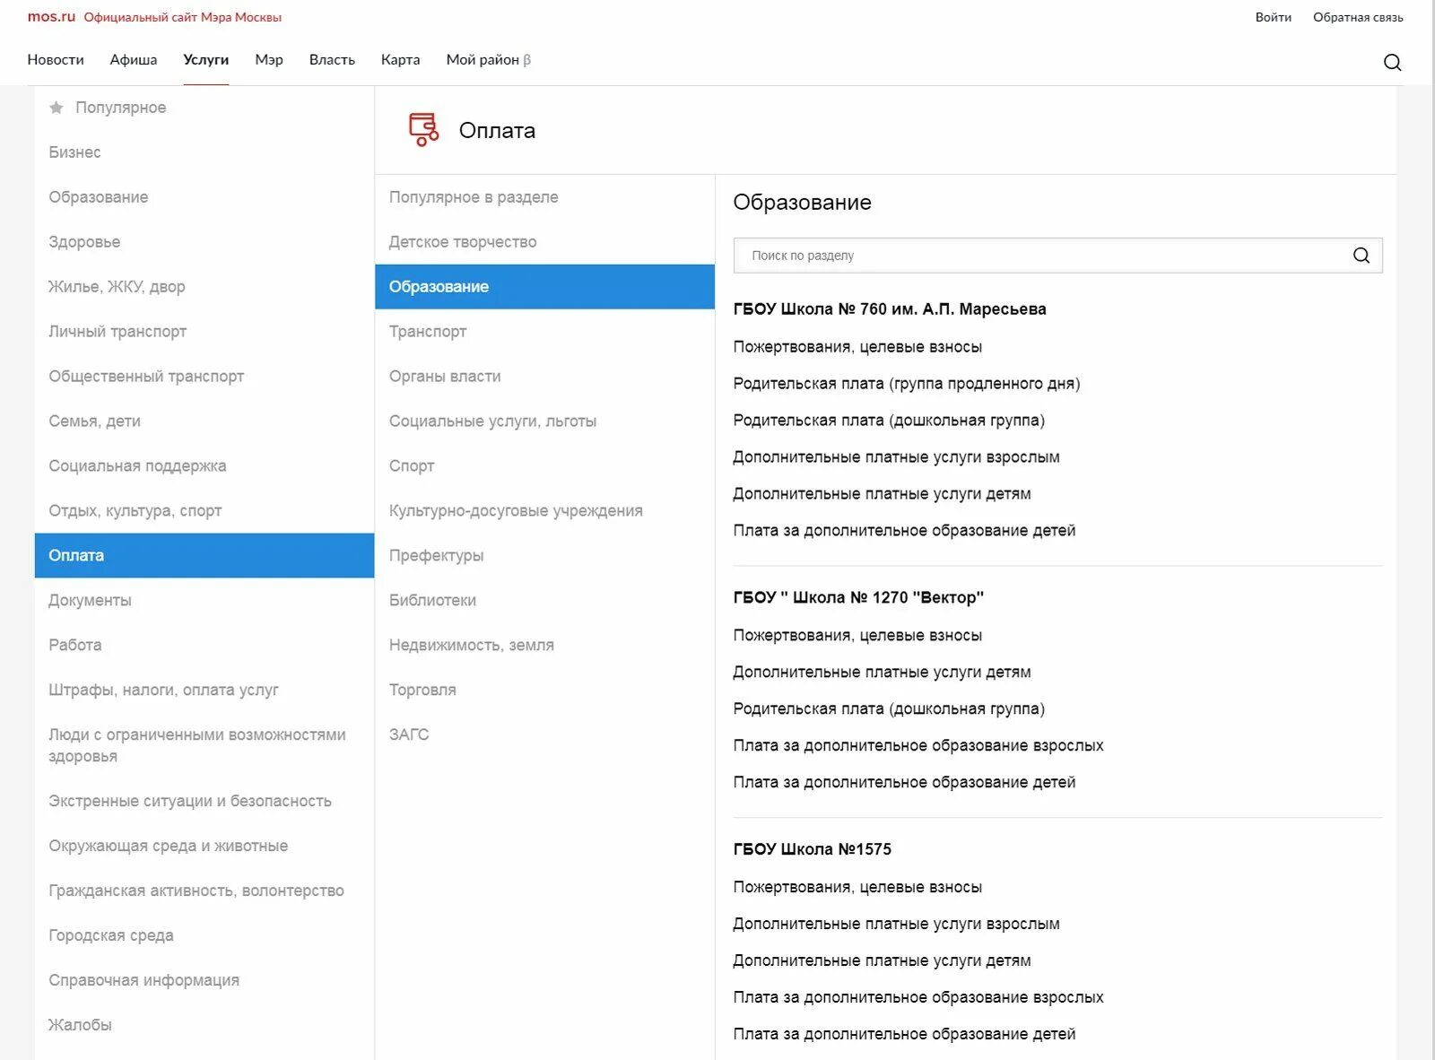Open the Афиша menu item
1435x1060 pixels.
[134, 59]
